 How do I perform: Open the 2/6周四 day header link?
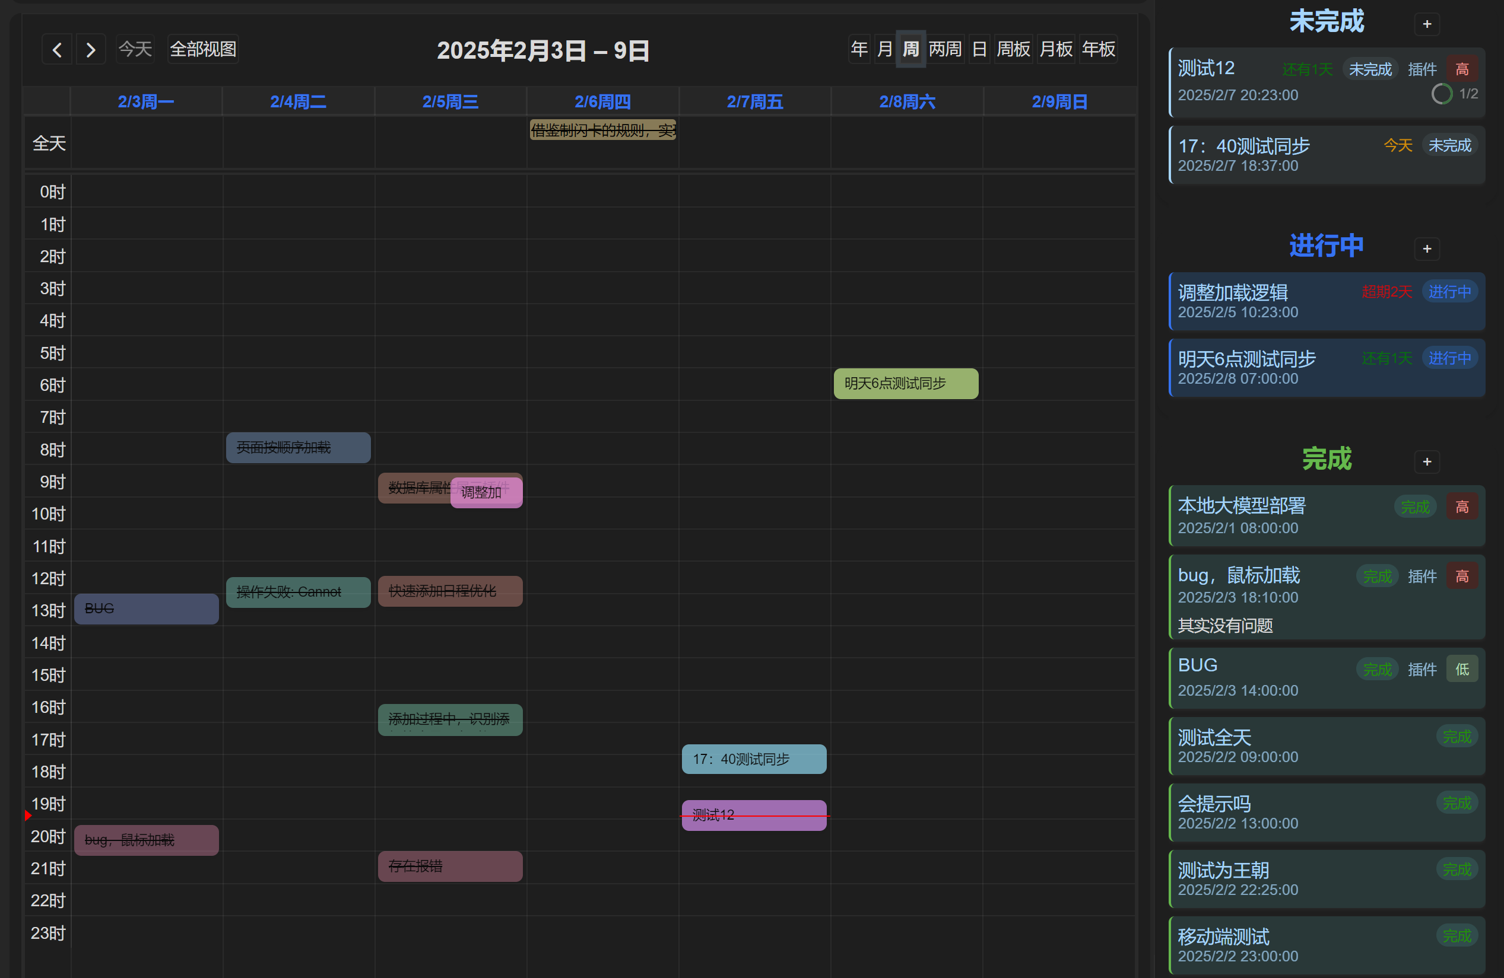tap(602, 101)
